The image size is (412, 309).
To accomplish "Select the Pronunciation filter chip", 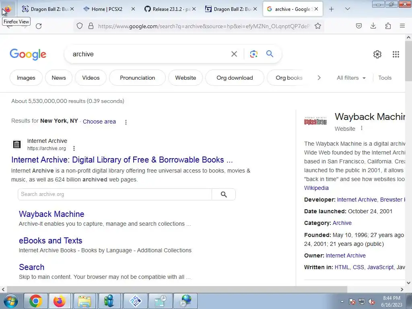I will click(138, 78).
